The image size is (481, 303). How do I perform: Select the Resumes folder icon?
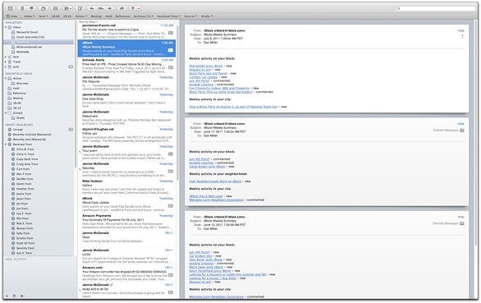13,83
